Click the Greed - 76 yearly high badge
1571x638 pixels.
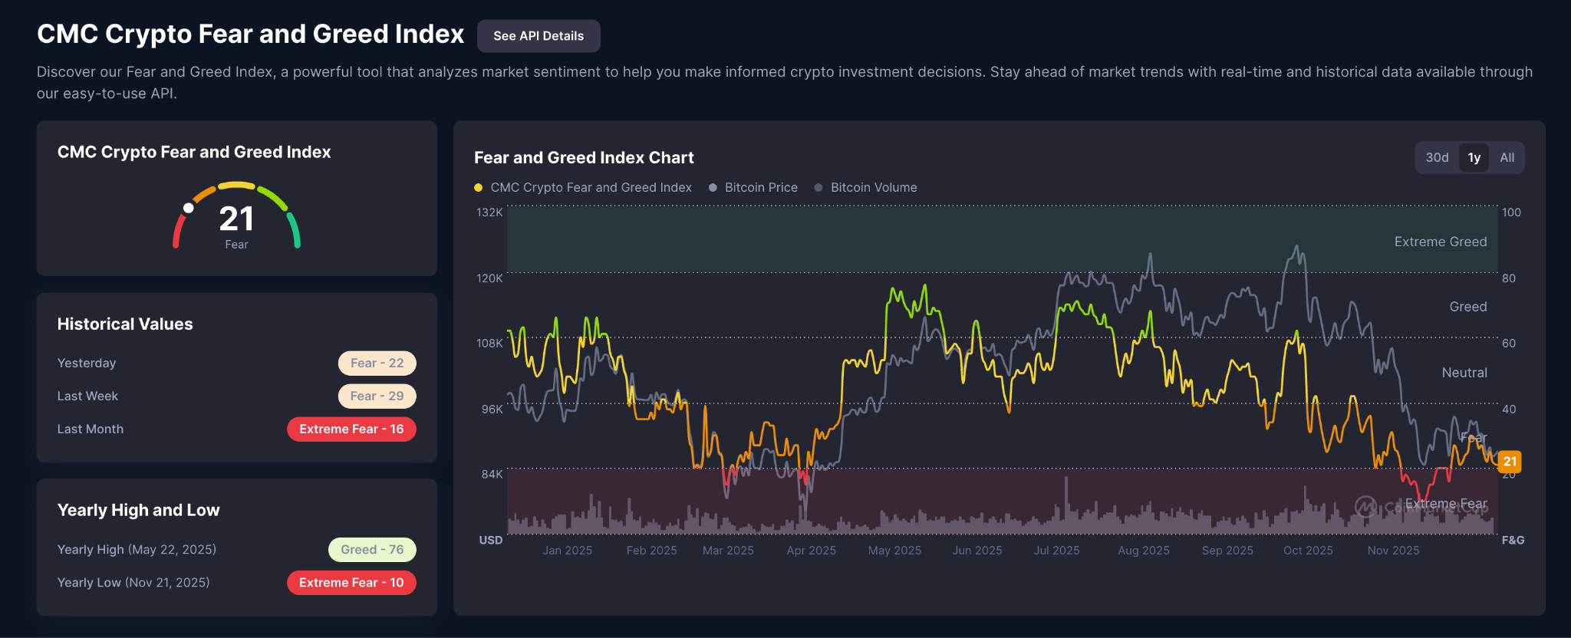(372, 549)
